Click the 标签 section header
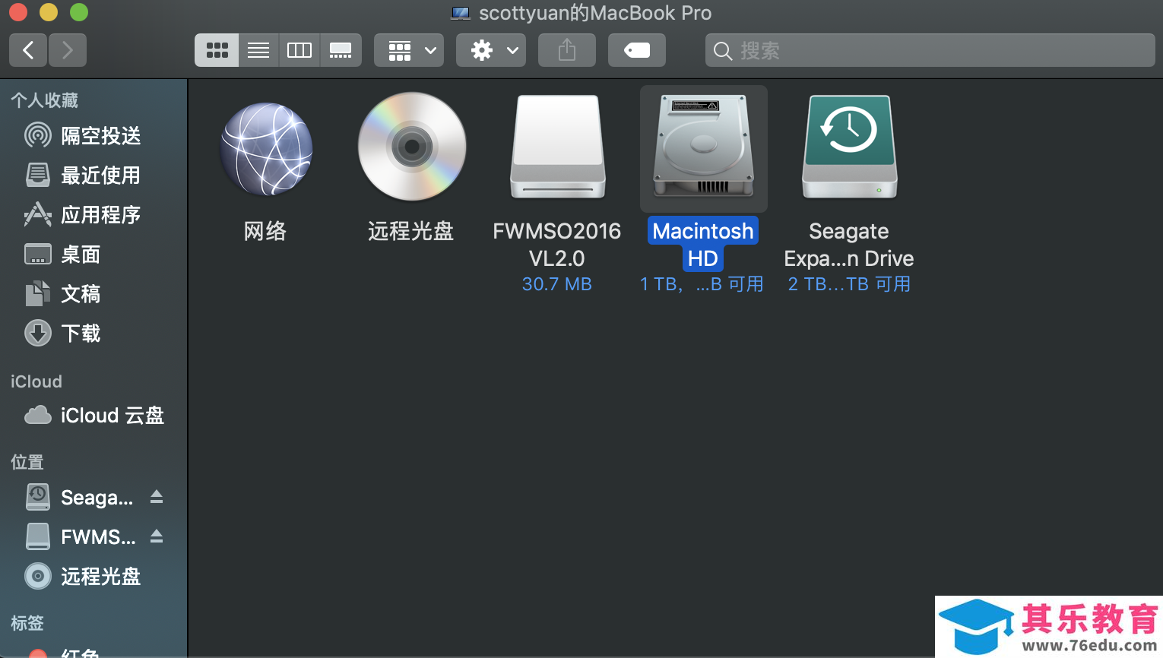 (27, 623)
